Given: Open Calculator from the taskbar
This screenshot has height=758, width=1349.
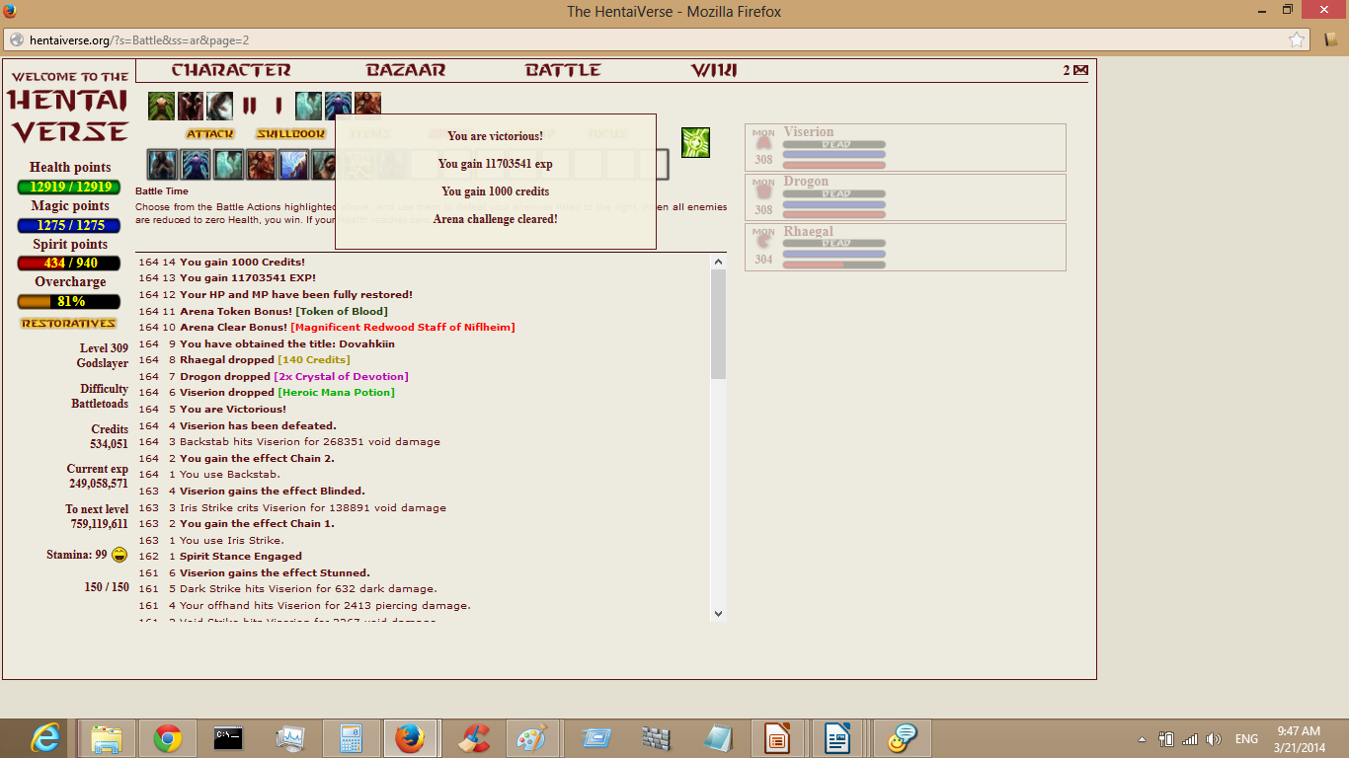Looking at the screenshot, I should 351,738.
